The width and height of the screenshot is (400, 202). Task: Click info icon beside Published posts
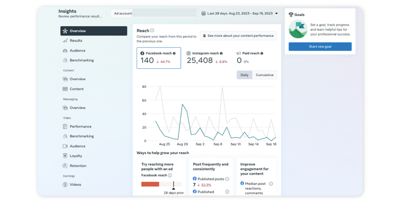pyautogui.click(x=227, y=179)
